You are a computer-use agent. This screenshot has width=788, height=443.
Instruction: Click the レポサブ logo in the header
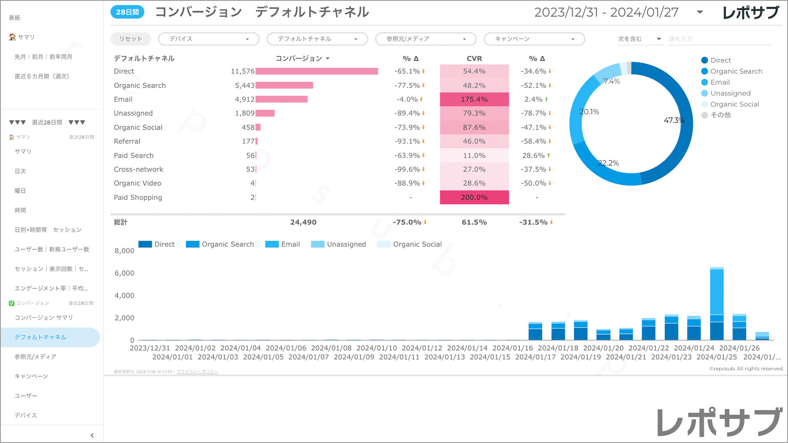tap(751, 13)
